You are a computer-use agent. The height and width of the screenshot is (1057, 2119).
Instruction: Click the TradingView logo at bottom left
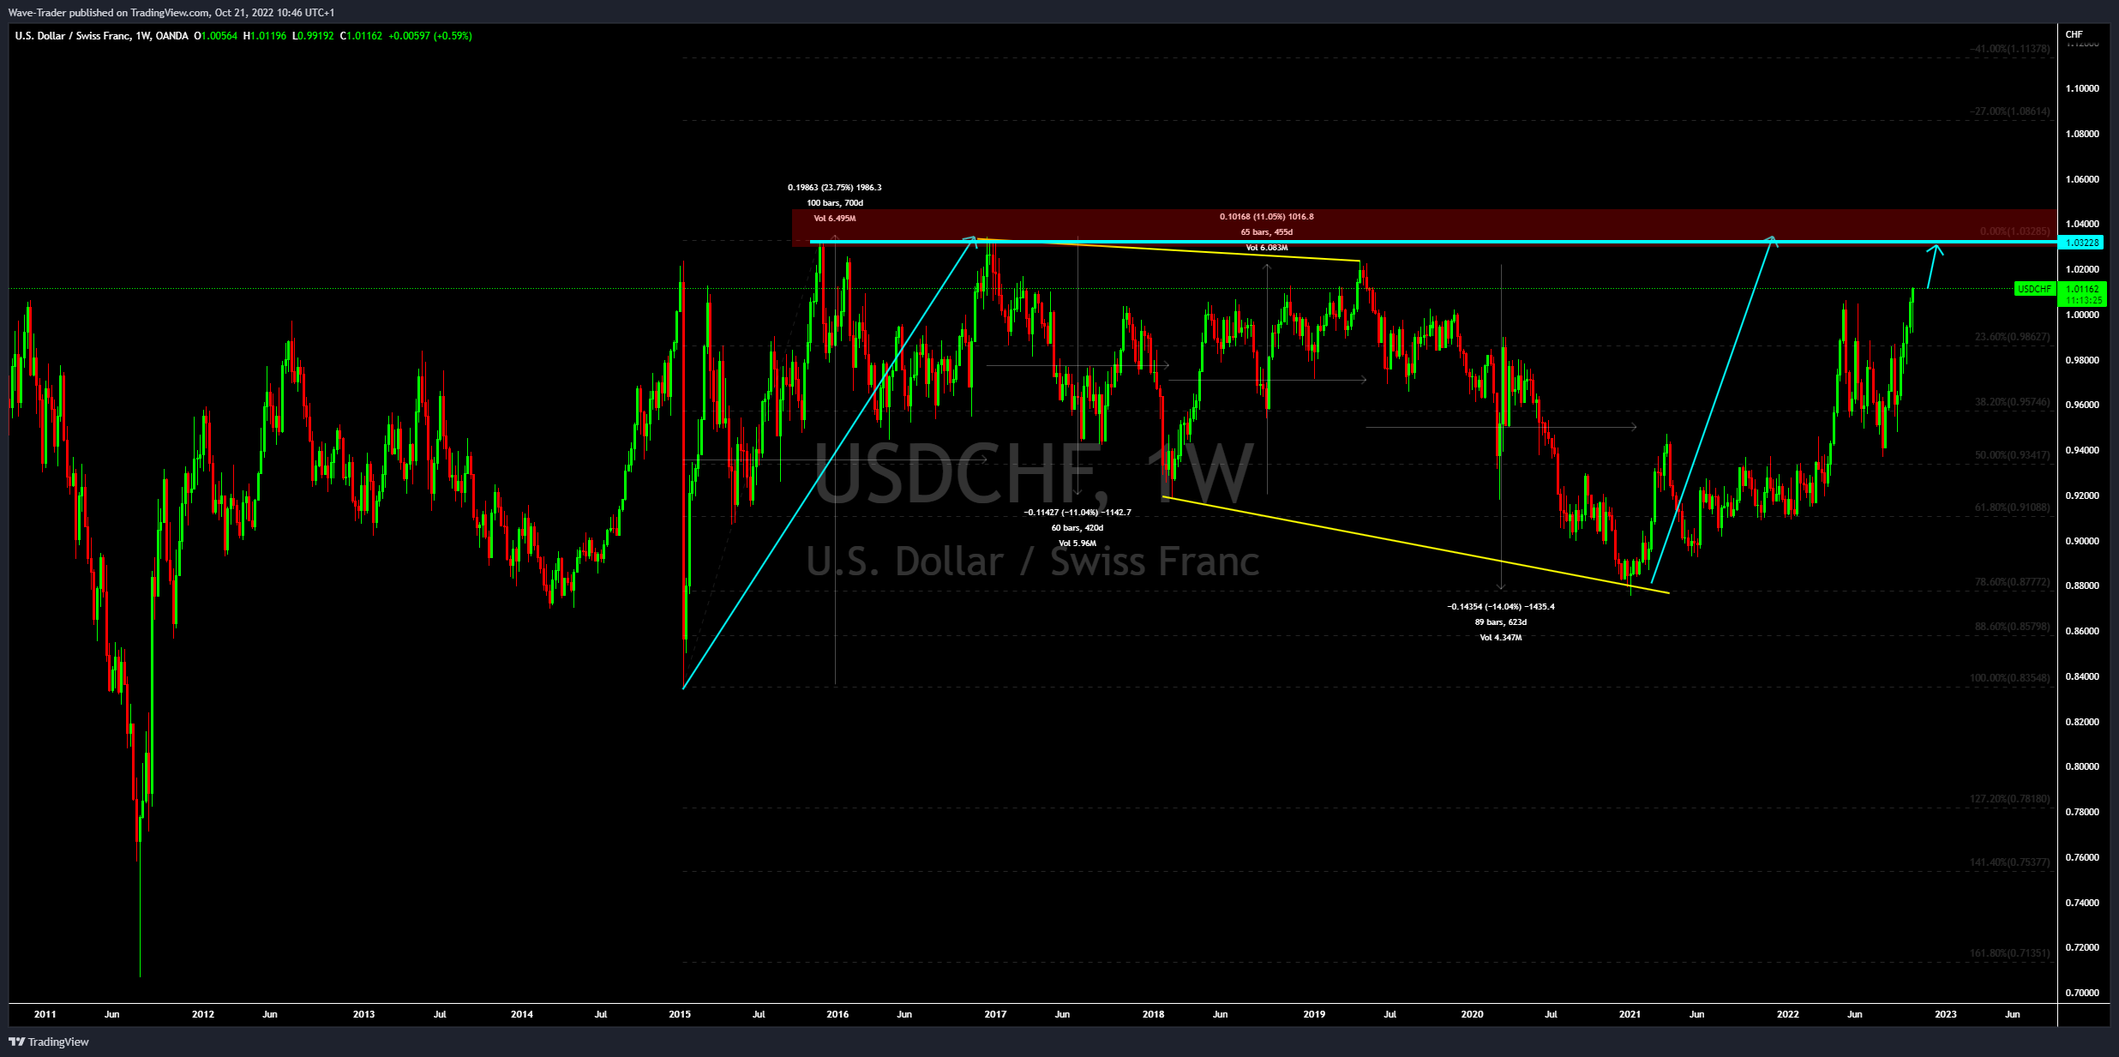tap(49, 1042)
